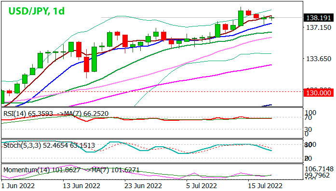The image size is (336, 191).
Task: Click the 1 Jun 2022 date label
Action: pyautogui.click(x=18, y=186)
